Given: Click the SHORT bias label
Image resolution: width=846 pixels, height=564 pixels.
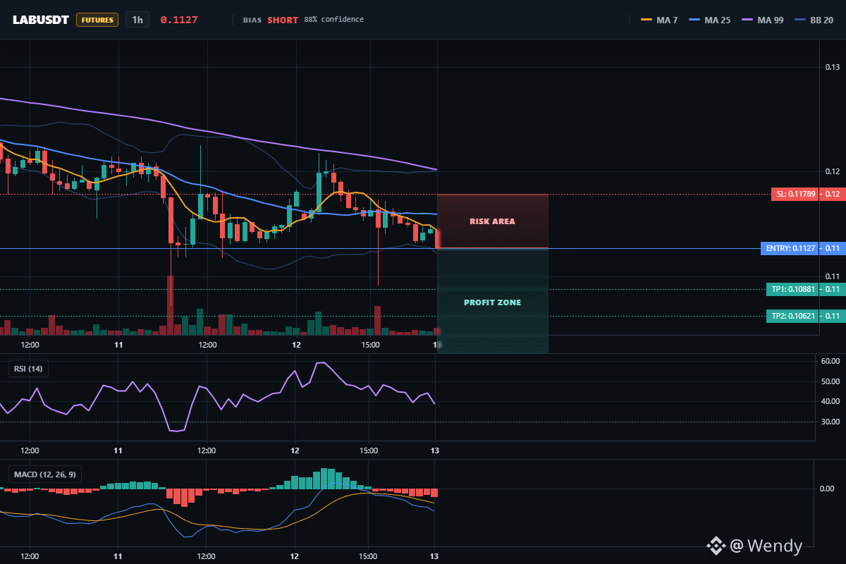Looking at the screenshot, I should pos(283,20).
